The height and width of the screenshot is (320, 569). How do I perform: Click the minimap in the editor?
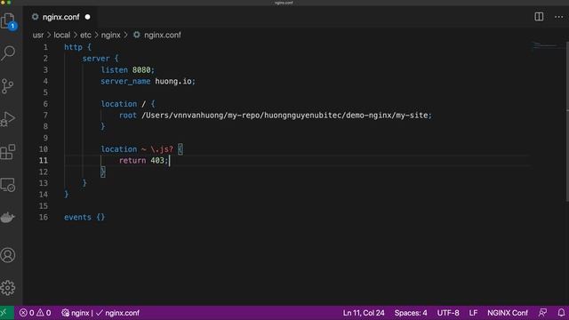point(548,45)
